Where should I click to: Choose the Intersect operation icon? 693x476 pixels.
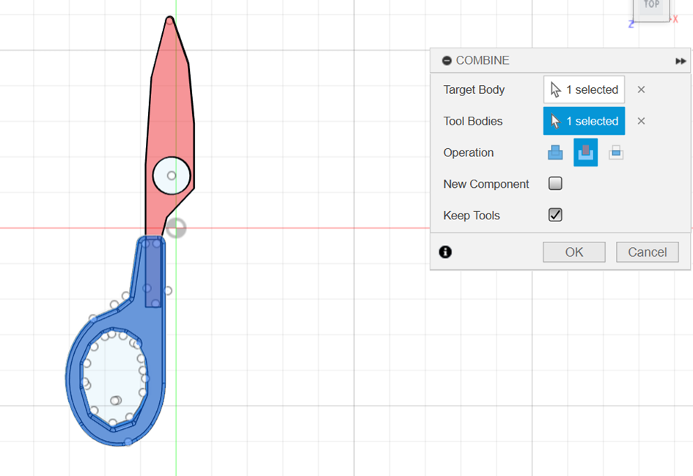(x=616, y=153)
